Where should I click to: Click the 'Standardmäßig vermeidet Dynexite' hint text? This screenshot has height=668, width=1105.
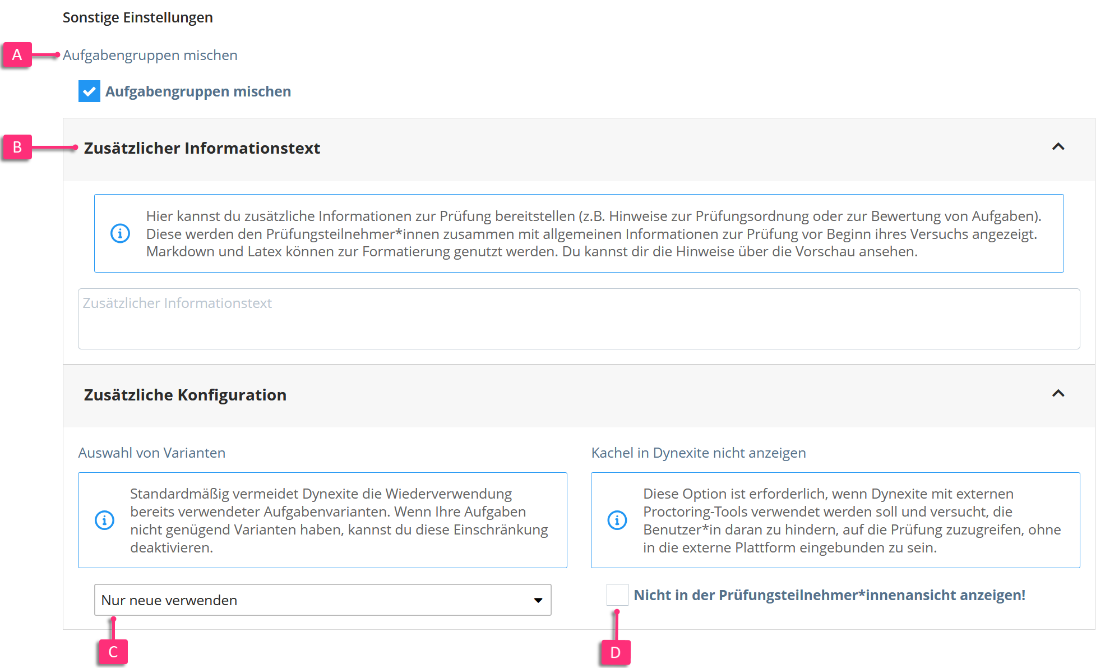pyautogui.click(x=339, y=520)
